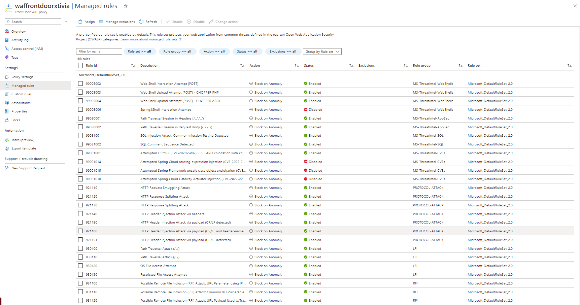Collapse the sidebar with the double-chevron icon

click(66, 22)
